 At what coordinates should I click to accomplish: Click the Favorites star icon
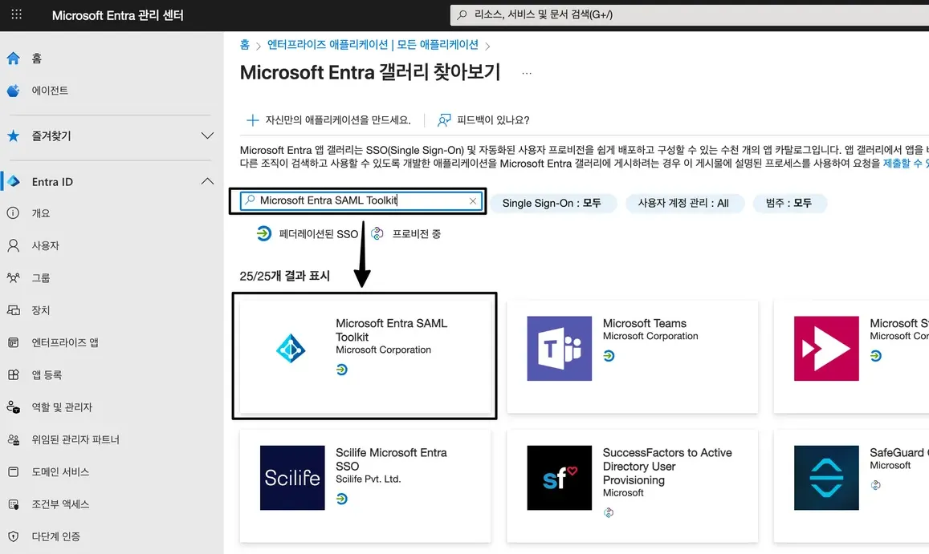[x=13, y=135]
